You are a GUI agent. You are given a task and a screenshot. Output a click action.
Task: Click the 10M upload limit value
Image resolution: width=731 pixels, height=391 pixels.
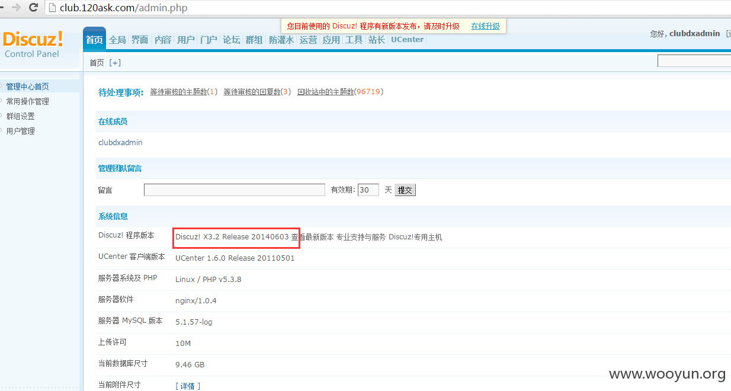183,343
